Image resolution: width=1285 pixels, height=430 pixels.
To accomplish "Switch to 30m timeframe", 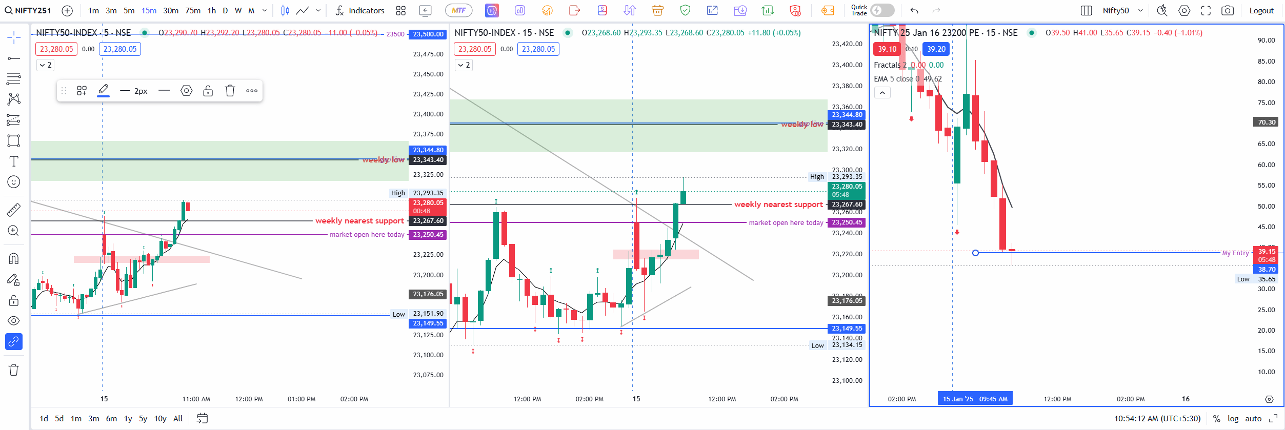I will tap(171, 10).
